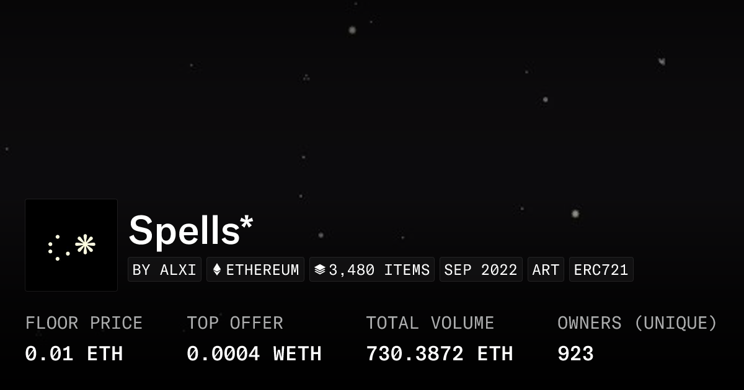744x390 pixels.
Task: Click the ERC721 token standard badge
Action: 601,270
